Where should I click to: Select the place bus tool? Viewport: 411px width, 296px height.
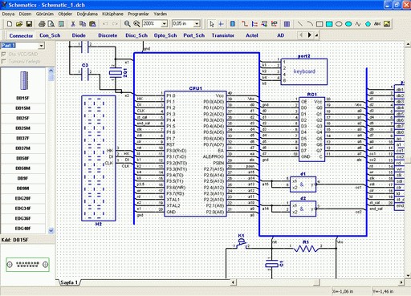[x=254, y=24]
